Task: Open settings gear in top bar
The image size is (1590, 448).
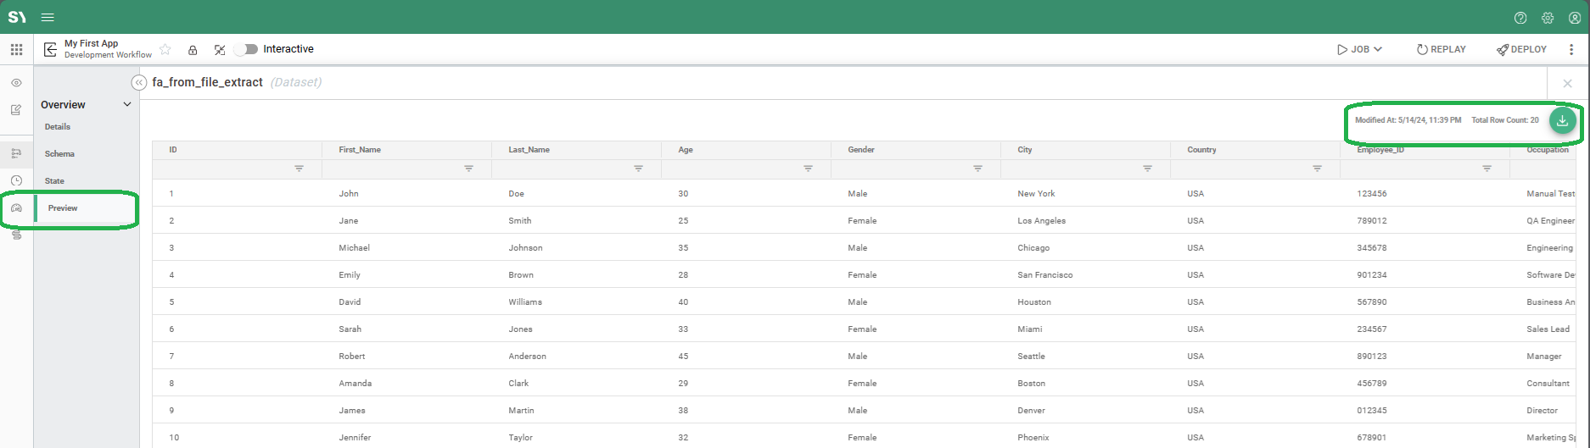Action: tap(1548, 18)
